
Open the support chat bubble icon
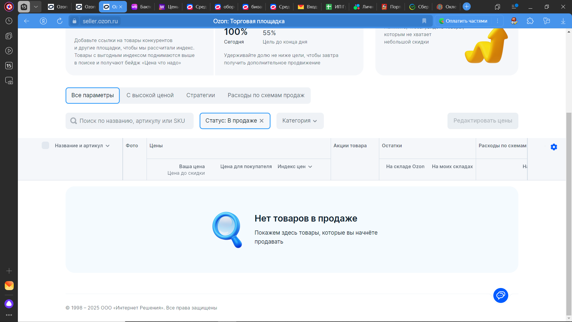[500, 295]
